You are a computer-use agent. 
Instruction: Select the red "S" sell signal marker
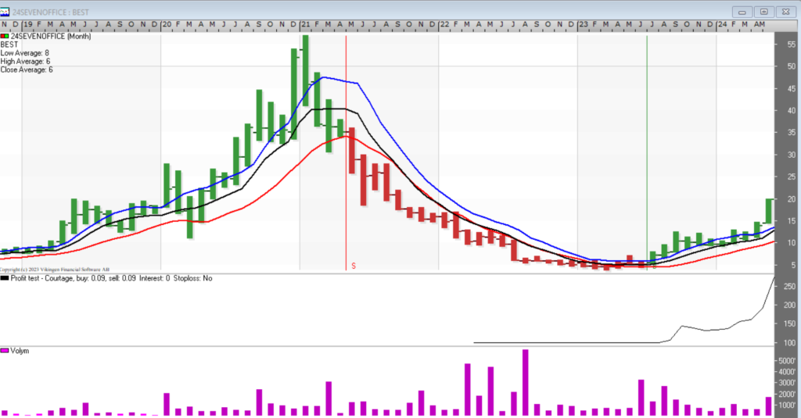[x=353, y=266]
